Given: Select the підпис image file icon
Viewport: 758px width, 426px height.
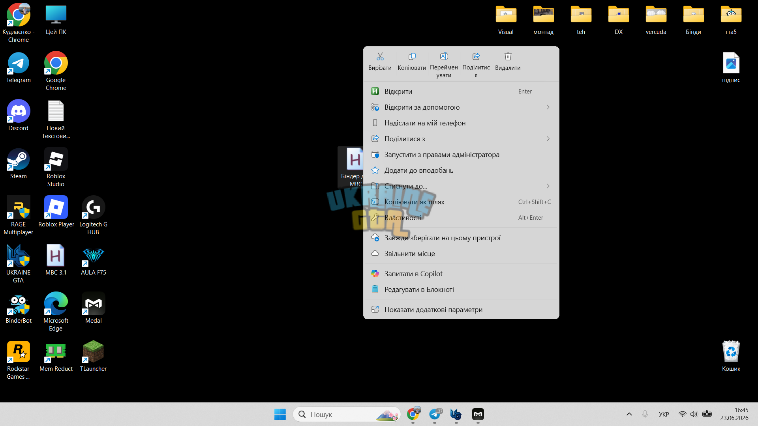Looking at the screenshot, I should tap(731, 68).
